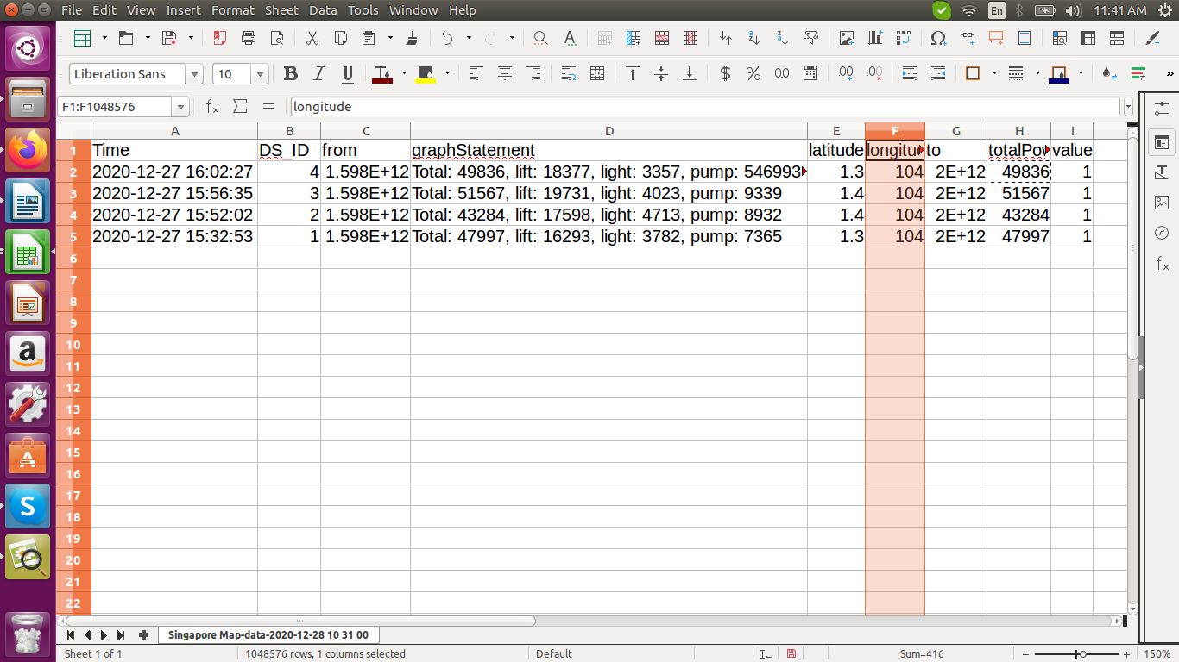Apply AutoFilter using the funnel icon

(x=811, y=38)
